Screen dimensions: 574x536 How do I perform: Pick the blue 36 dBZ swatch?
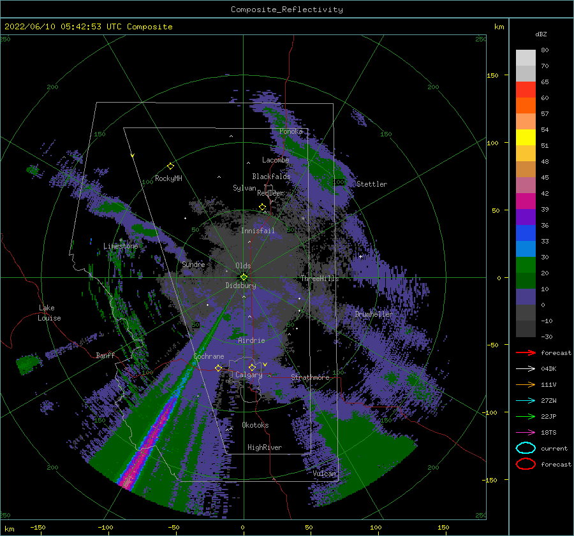point(526,233)
